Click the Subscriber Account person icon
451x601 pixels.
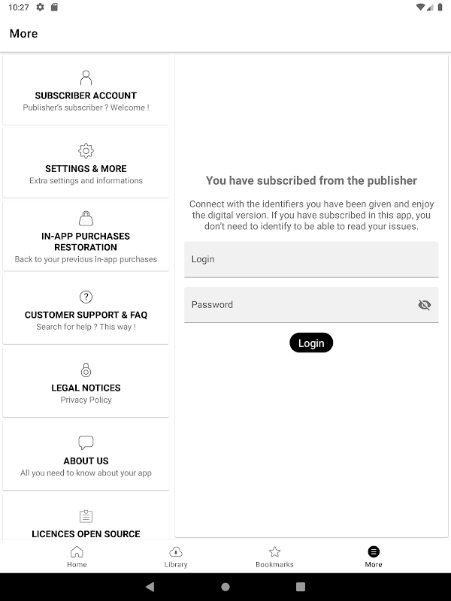[86, 77]
